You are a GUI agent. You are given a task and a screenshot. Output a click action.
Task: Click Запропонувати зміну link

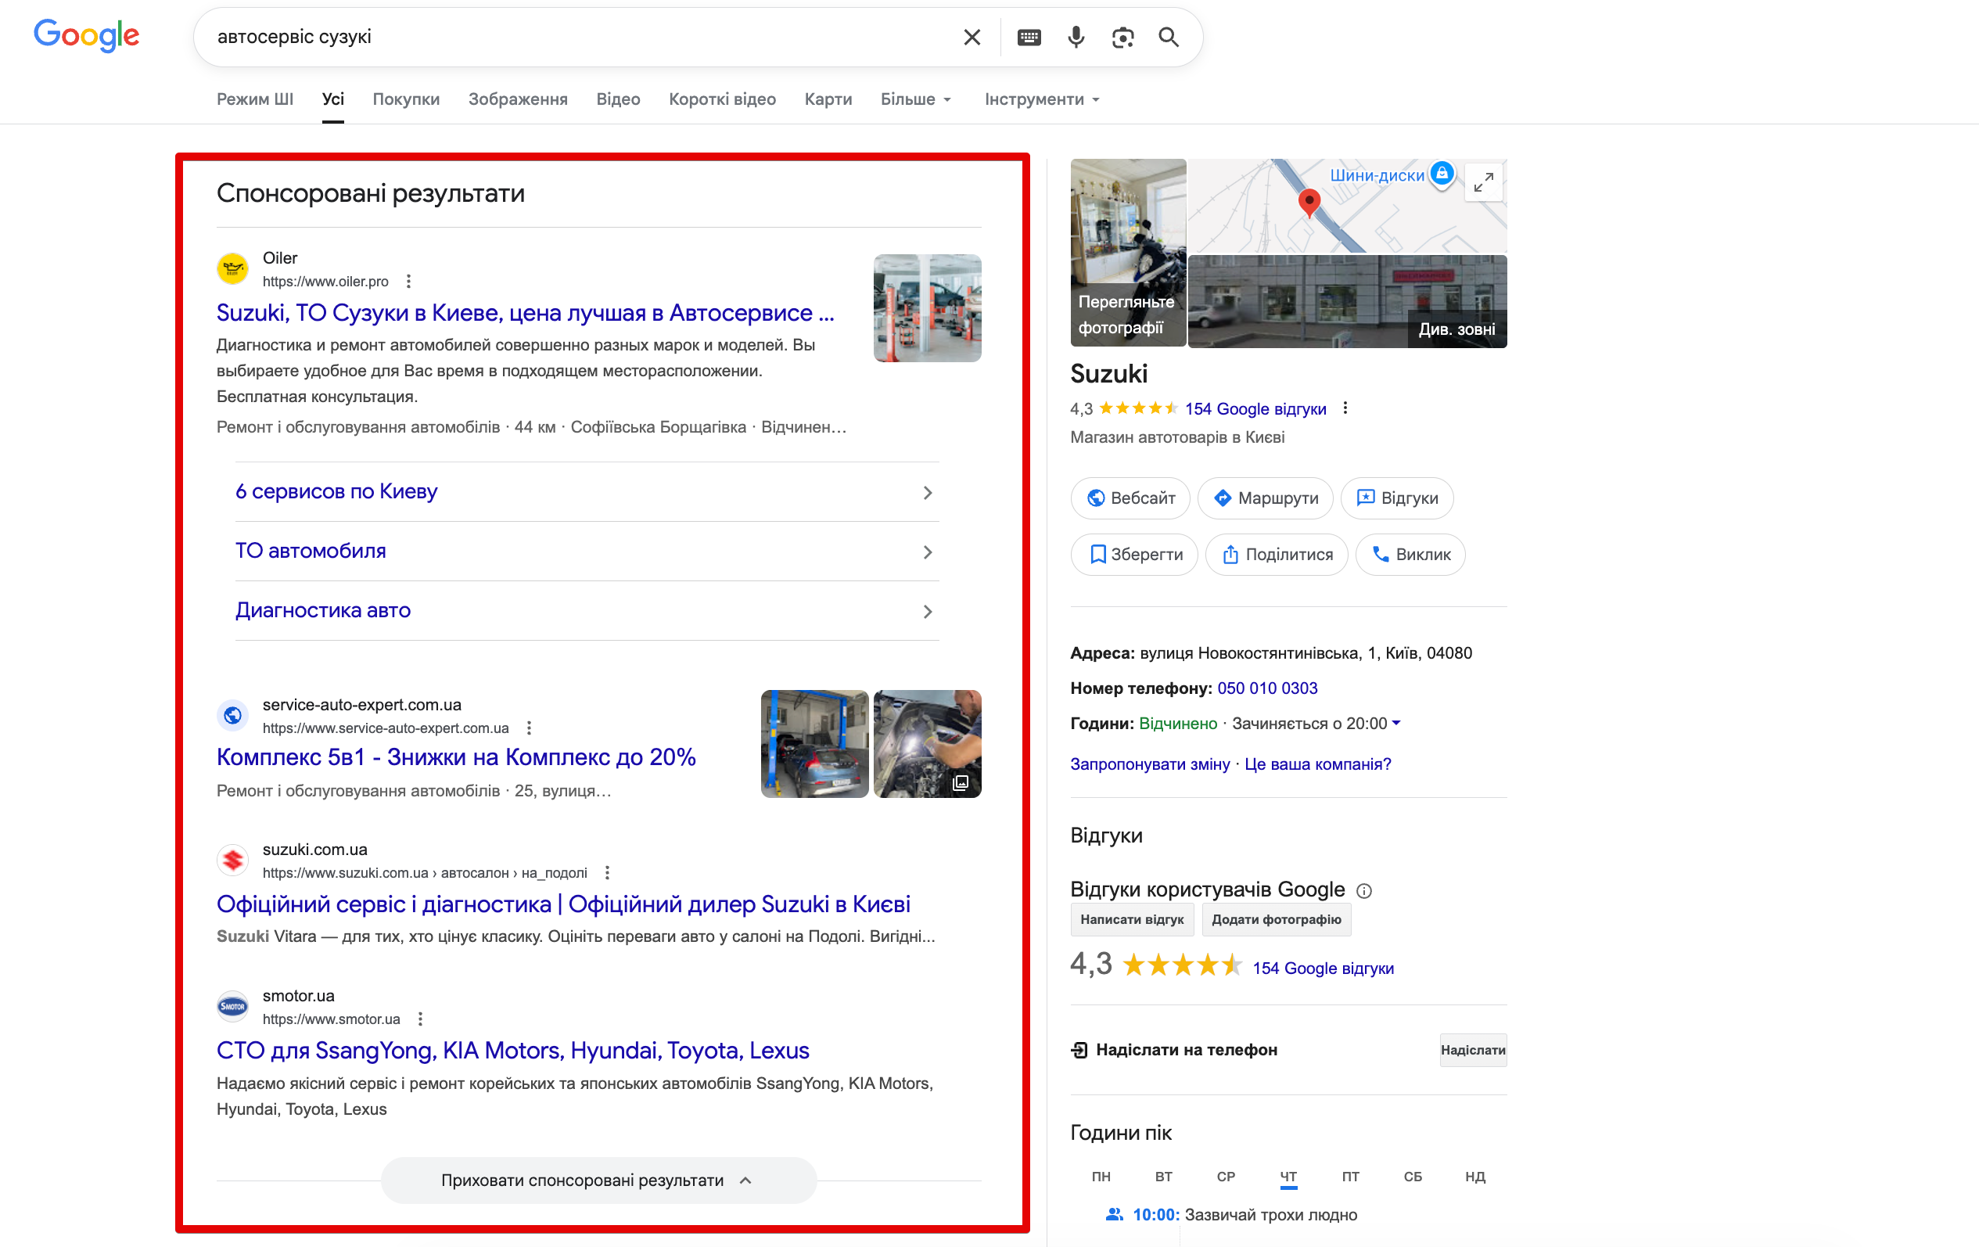click(1150, 764)
